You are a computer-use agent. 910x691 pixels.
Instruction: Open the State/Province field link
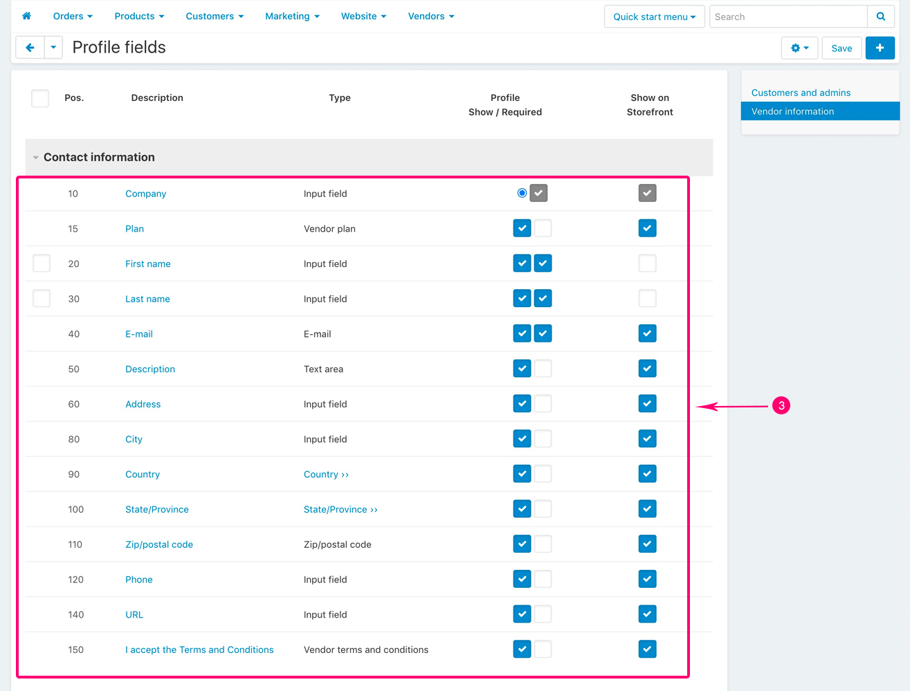[x=156, y=510]
